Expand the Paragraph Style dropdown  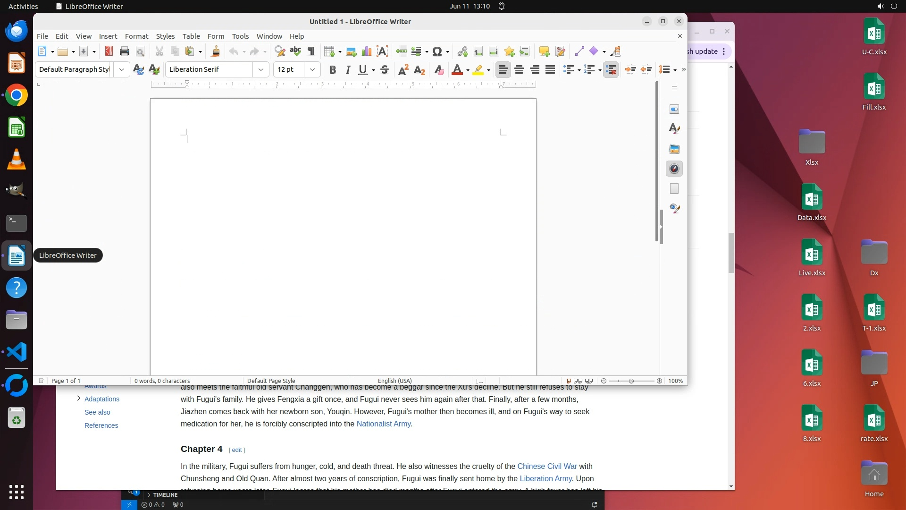pyautogui.click(x=122, y=70)
